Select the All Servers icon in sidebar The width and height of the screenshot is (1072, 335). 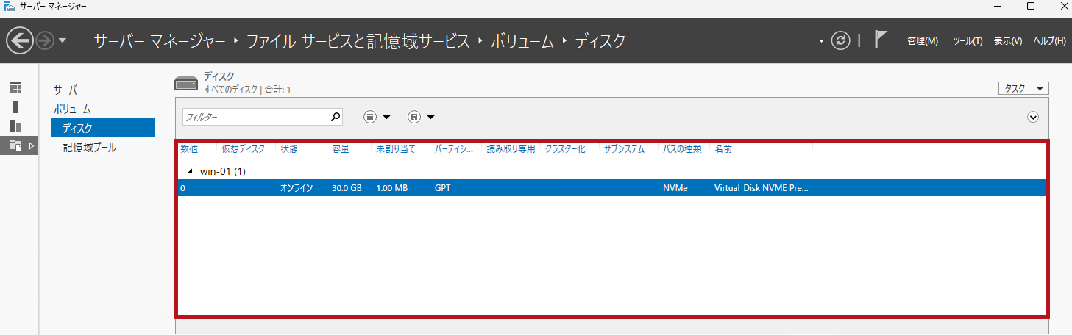coord(15,126)
